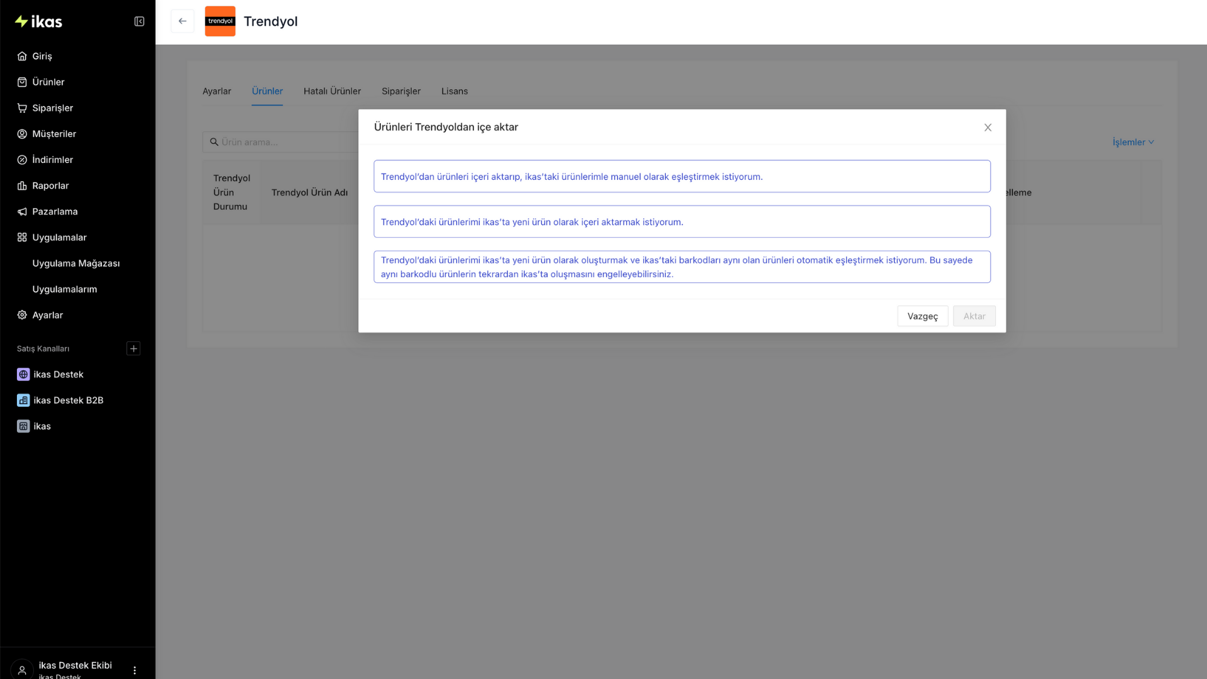Click the ikas Destek globe icon
Screen dimensions: 1207x679
[x=23, y=374]
